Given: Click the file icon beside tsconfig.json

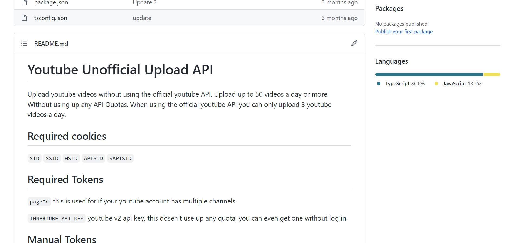Looking at the screenshot, I should coord(24,18).
